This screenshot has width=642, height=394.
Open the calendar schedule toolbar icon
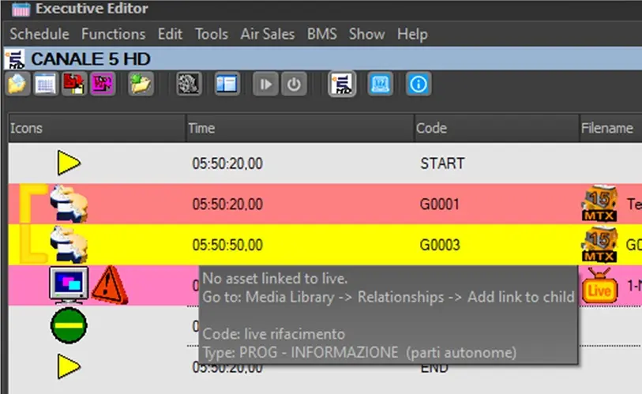45,84
